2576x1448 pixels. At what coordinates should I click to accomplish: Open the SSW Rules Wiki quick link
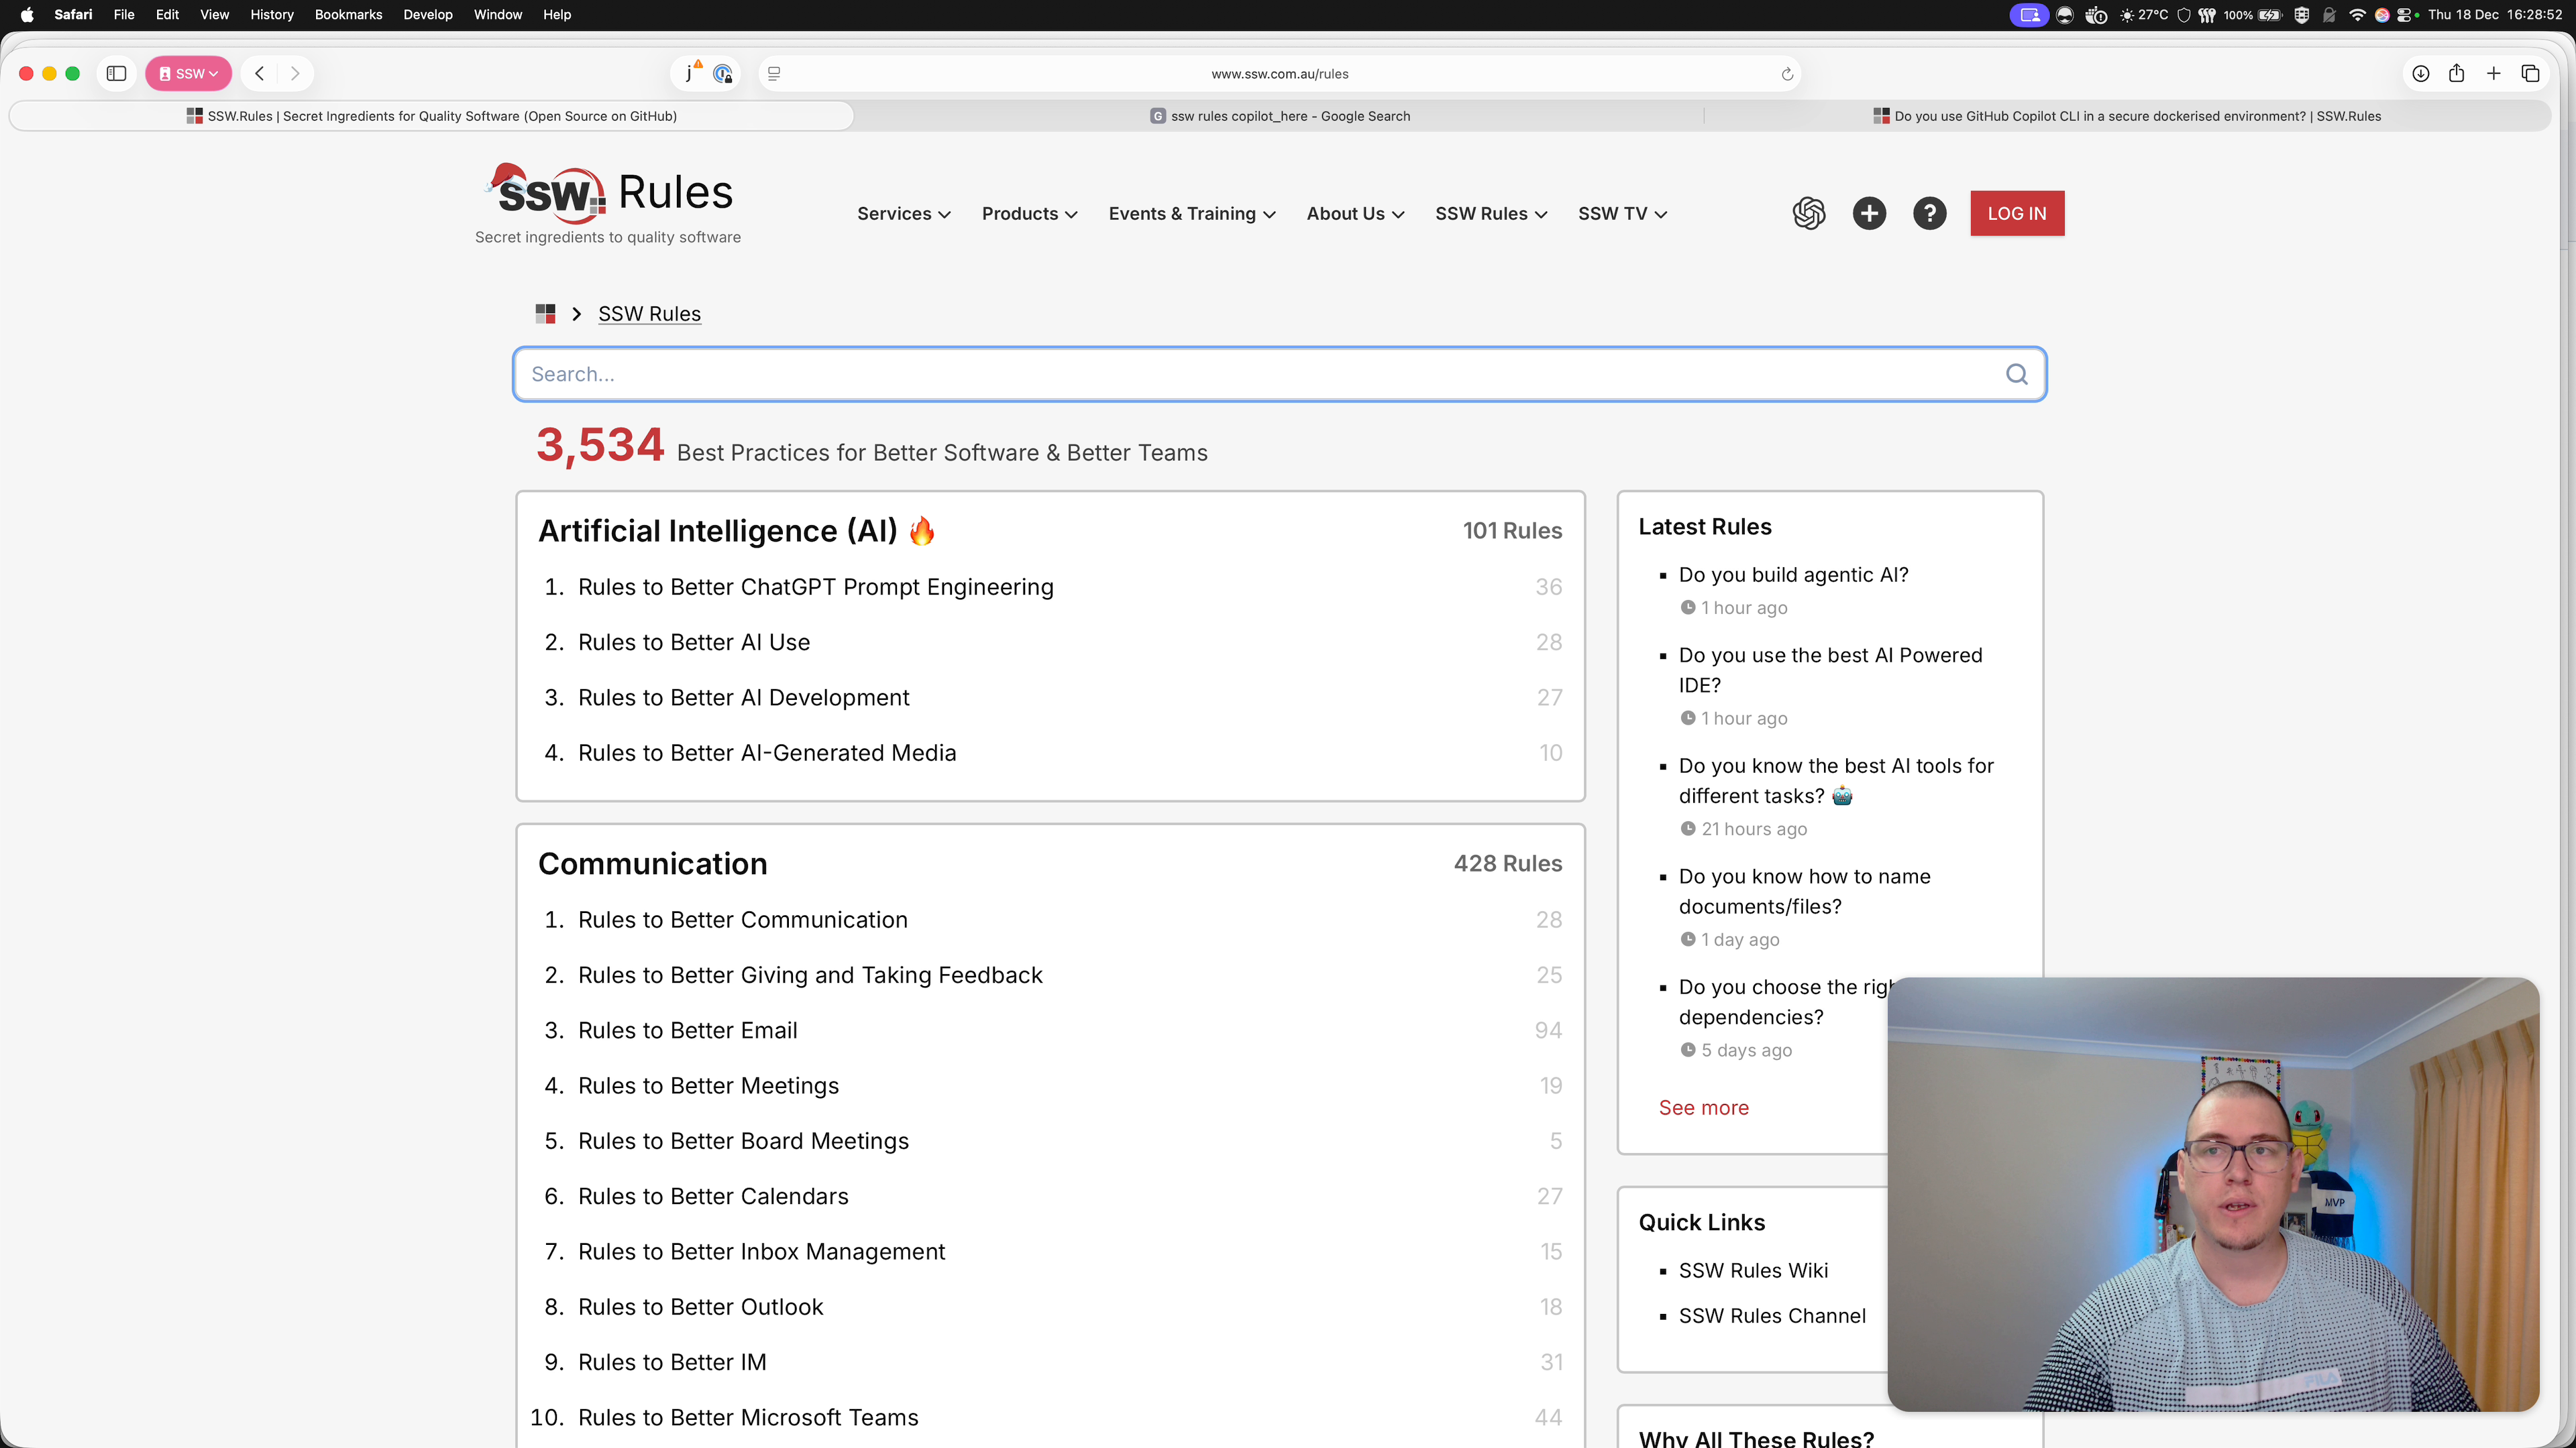pyautogui.click(x=1753, y=1270)
